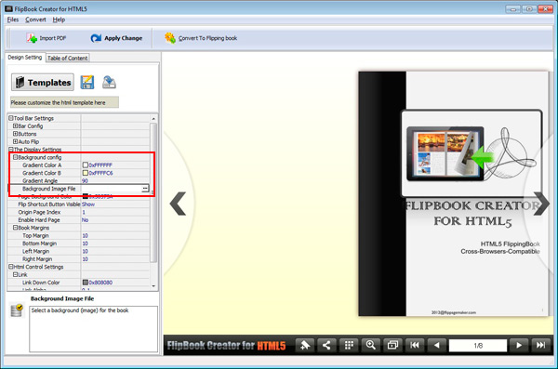Click the Background Image File field
This screenshot has width=558, height=369.
click(x=111, y=189)
